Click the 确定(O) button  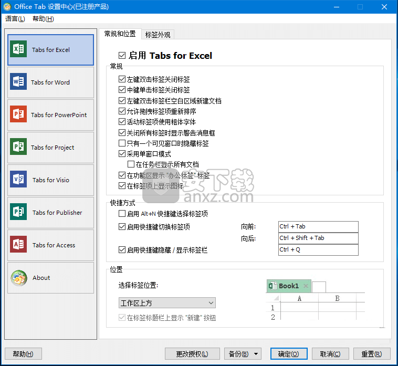click(289, 354)
